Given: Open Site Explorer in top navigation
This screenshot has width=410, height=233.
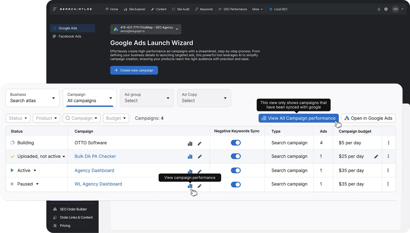Looking at the screenshot, I should 134,9.
